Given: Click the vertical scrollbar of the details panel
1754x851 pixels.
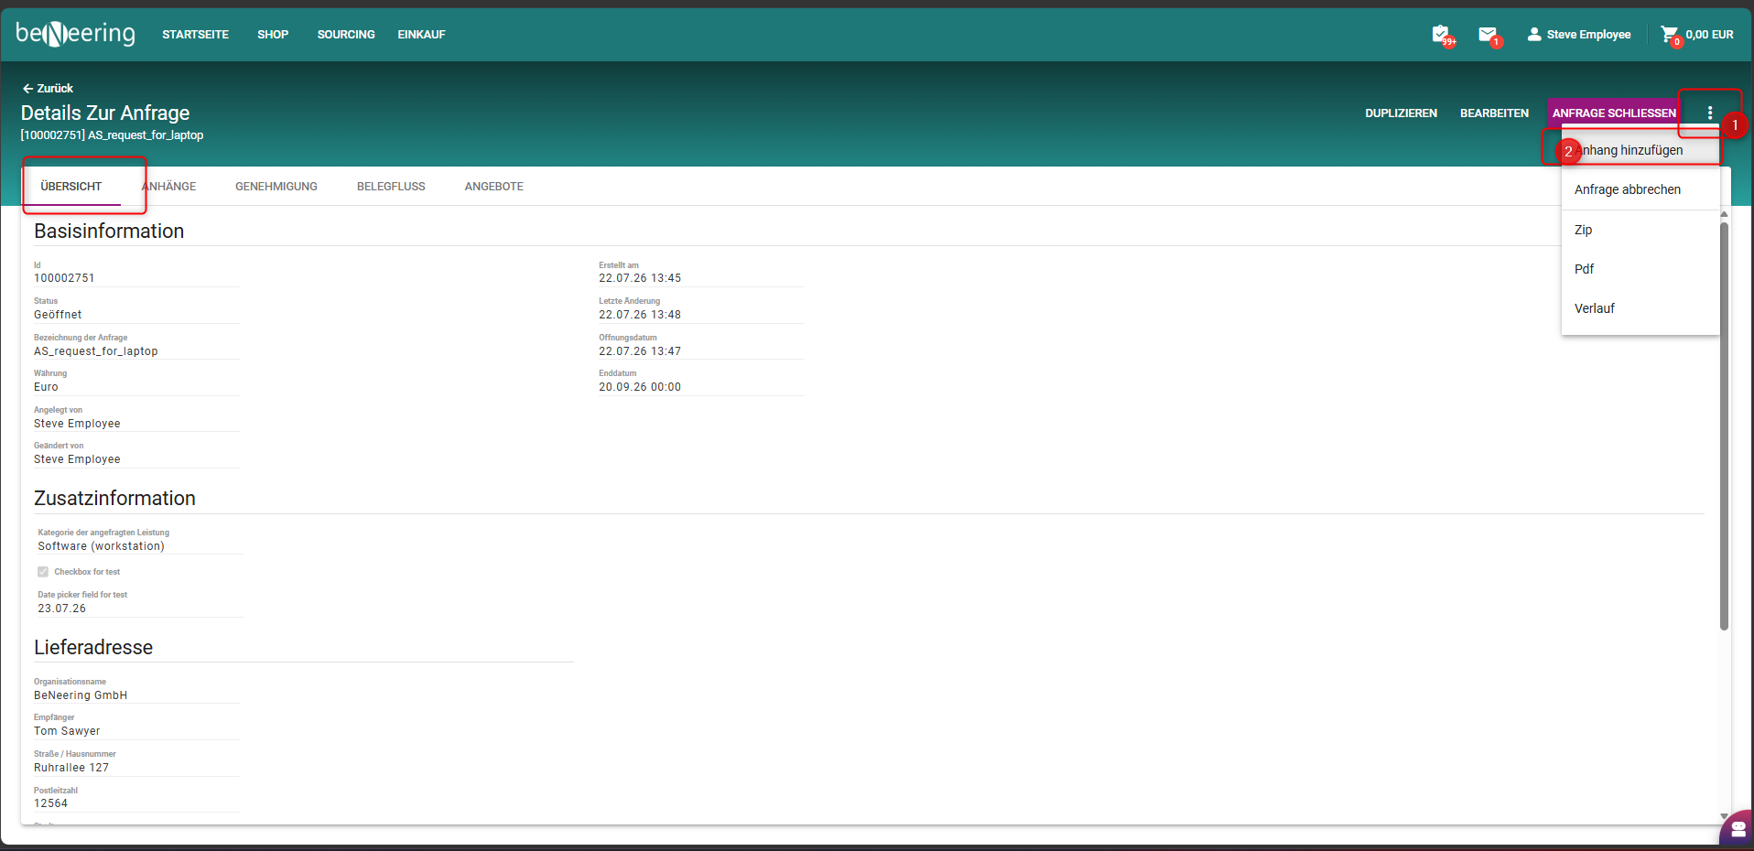Looking at the screenshot, I should pyautogui.click(x=1724, y=426).
